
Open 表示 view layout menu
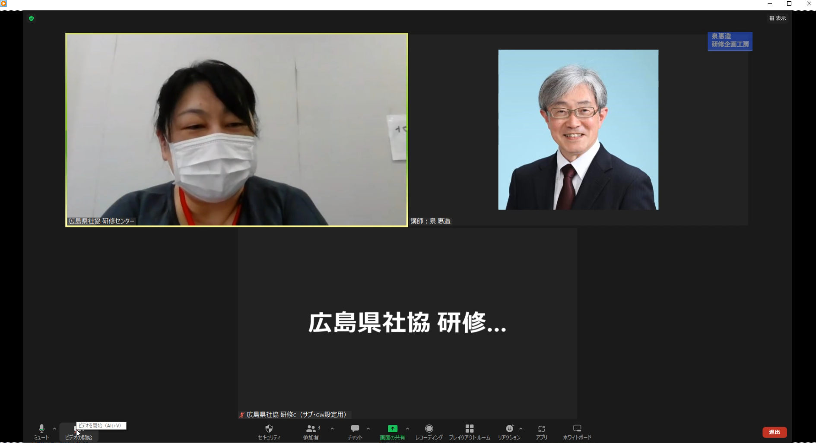(x=778, y=18)
